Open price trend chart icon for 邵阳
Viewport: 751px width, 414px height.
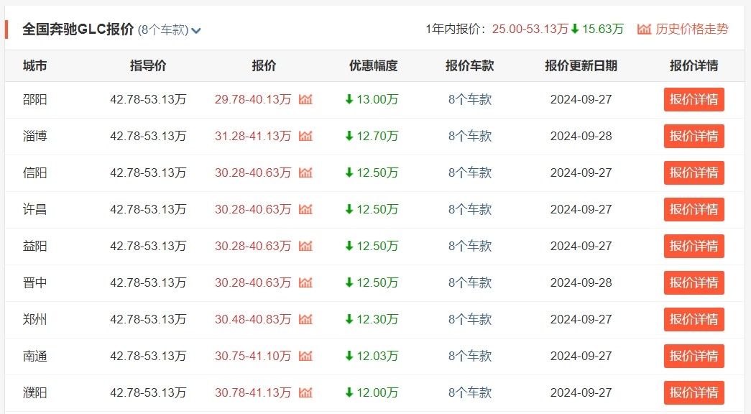(x=305, y=99)
